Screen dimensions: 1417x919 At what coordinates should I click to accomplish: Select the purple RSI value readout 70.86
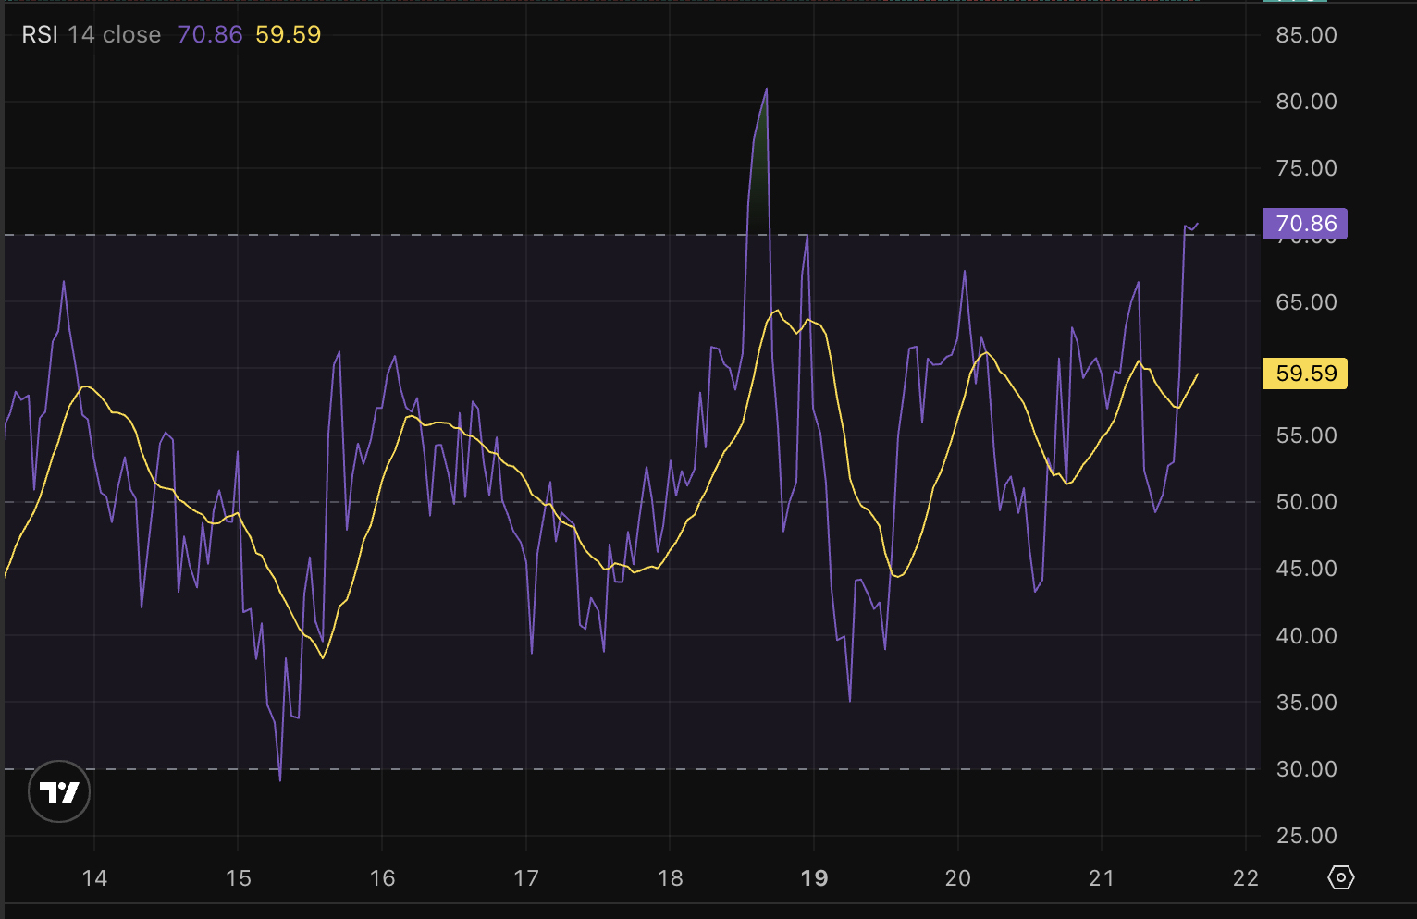(209, 34)
